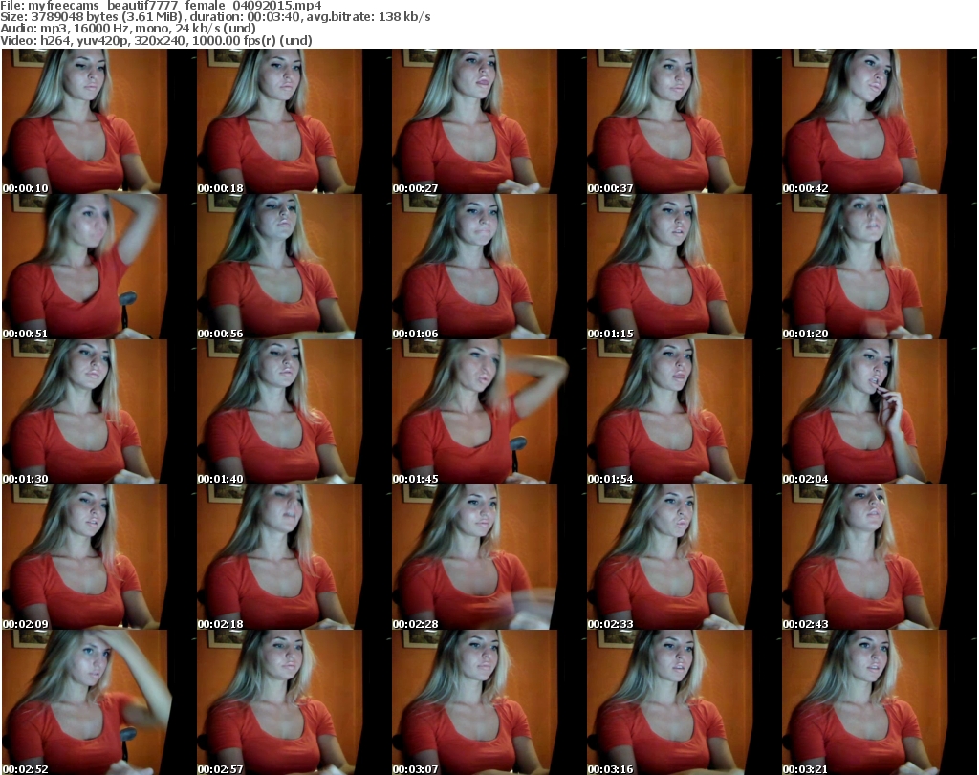Pick the 00:01:30 video frame
979x775 pixels.
coord(98,413)
